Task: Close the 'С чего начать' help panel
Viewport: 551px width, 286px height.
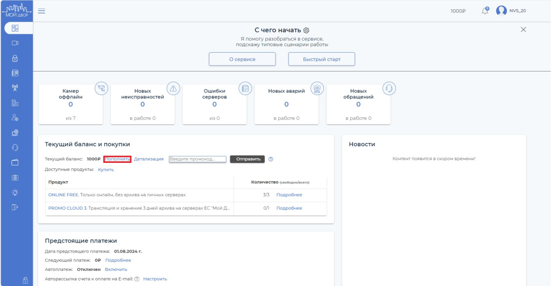Action: pos(523,30)
